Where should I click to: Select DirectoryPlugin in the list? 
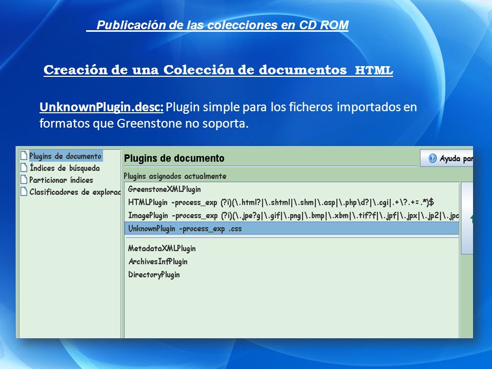tap(292, 275)
